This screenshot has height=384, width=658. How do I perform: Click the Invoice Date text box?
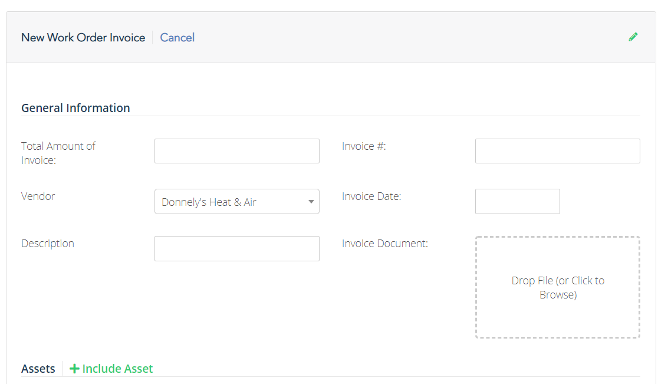tap(517, 201)
